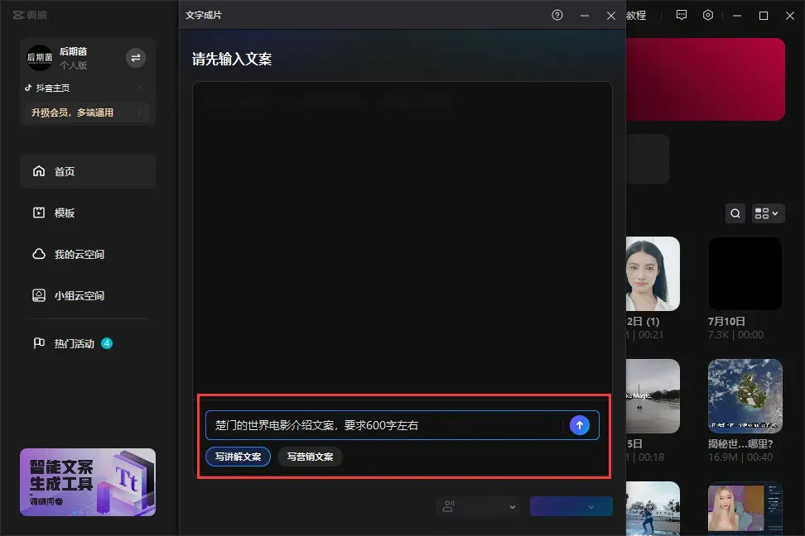The width and height of the screenshot is (805, 536).
Task: Select the 写讲解文案 option
Action: pyautogui.click(x=239, y=457)
